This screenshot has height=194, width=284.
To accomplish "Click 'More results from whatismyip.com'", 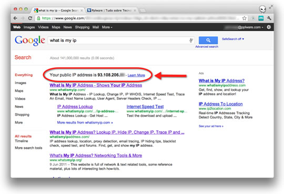I will 85,122.
